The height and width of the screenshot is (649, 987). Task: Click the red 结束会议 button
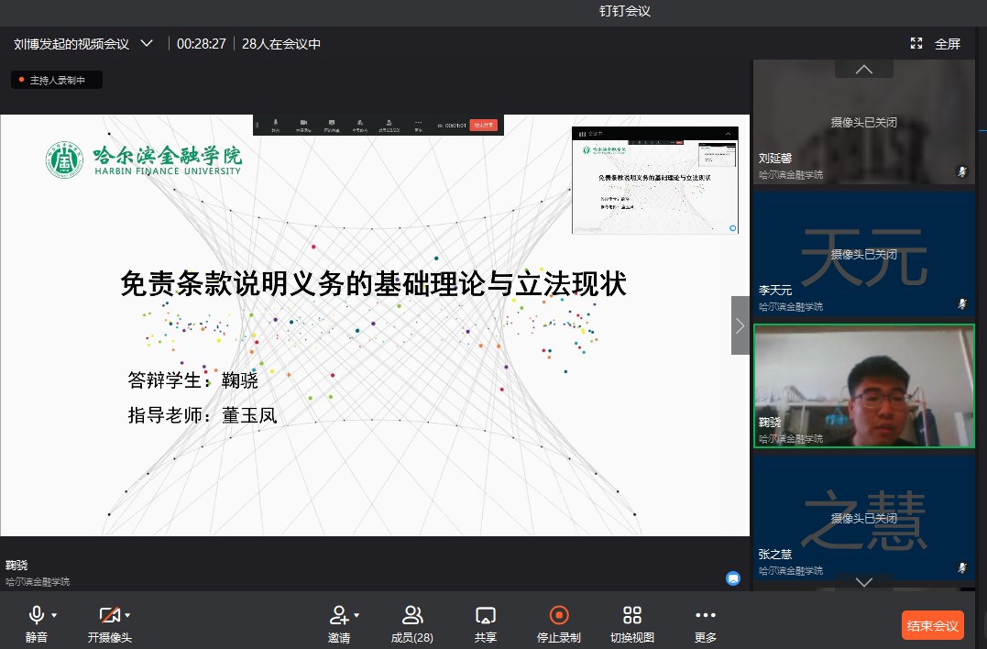[x=932, y=626]
